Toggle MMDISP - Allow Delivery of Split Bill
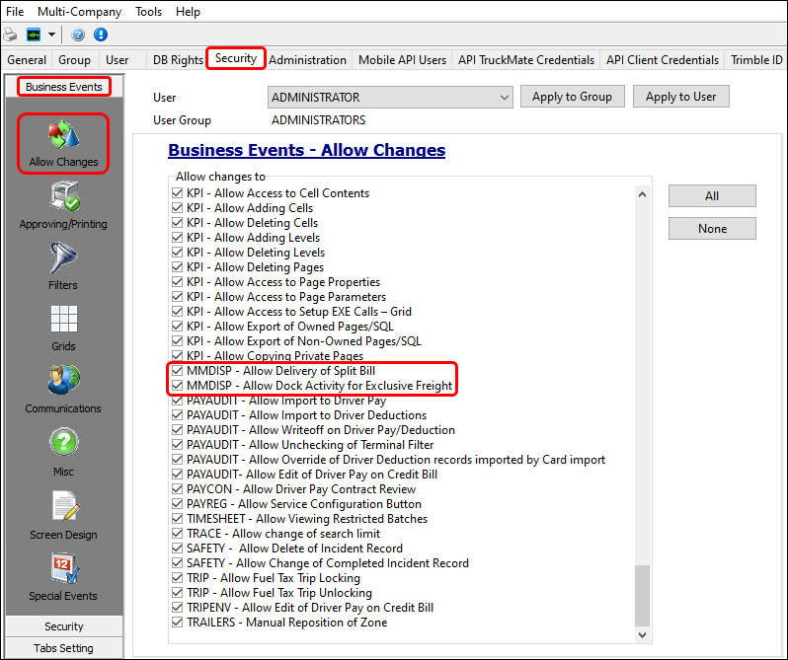Image resolution: width=788 pixels, height=660 pixels. point(177,371)
